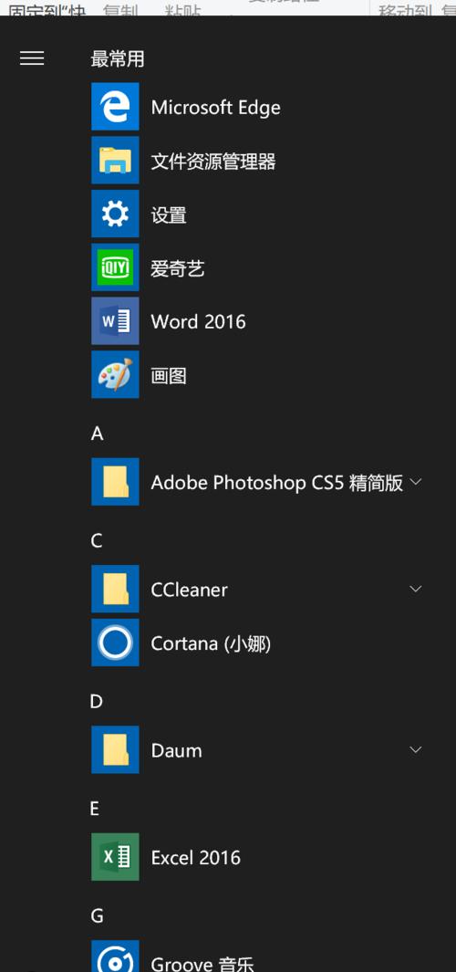Click the letter E section header
Image resolution: width=456 pixels, height=972 pixels.
[x=95, y=809]
